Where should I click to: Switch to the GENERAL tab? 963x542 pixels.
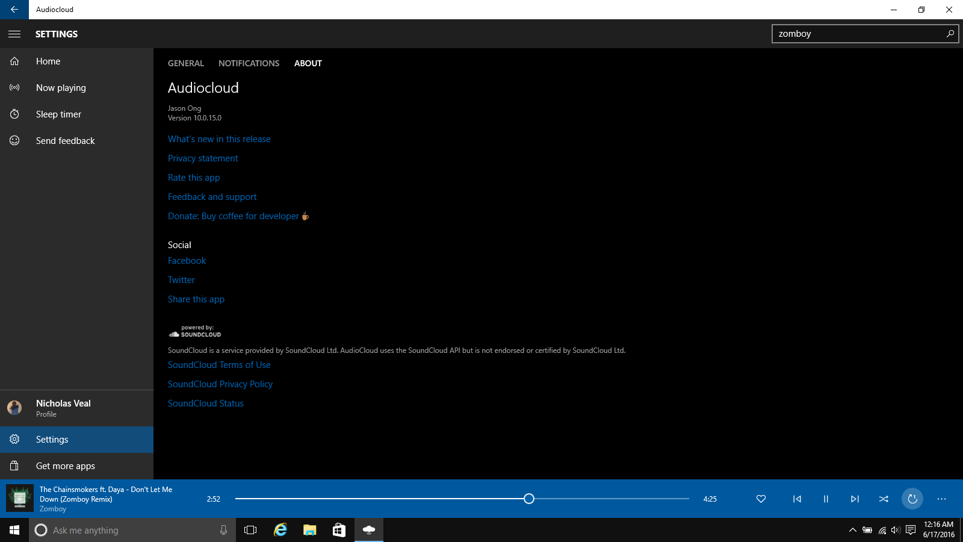186,63
